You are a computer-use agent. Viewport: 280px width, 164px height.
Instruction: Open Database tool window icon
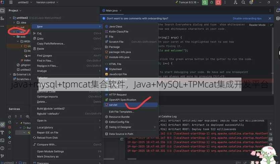click(x=278, y=18)
